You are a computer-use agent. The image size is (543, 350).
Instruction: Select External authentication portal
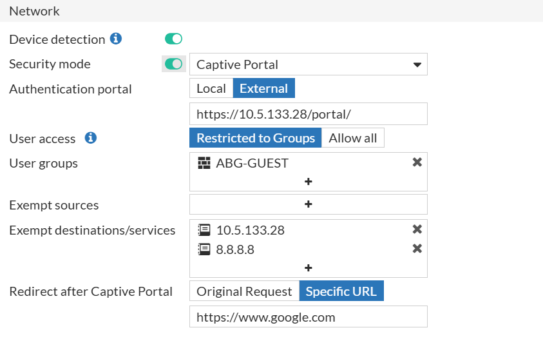(263, 88)
